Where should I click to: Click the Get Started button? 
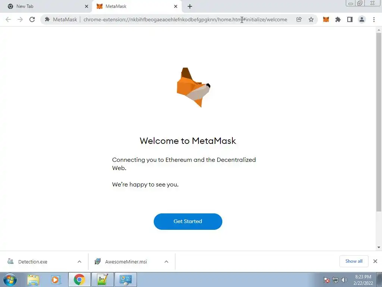point(188,221)
